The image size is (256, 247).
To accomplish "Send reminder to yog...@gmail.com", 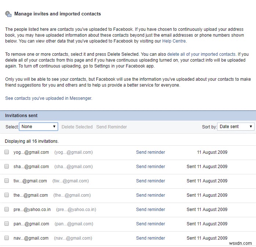I will tap(150, 152).
